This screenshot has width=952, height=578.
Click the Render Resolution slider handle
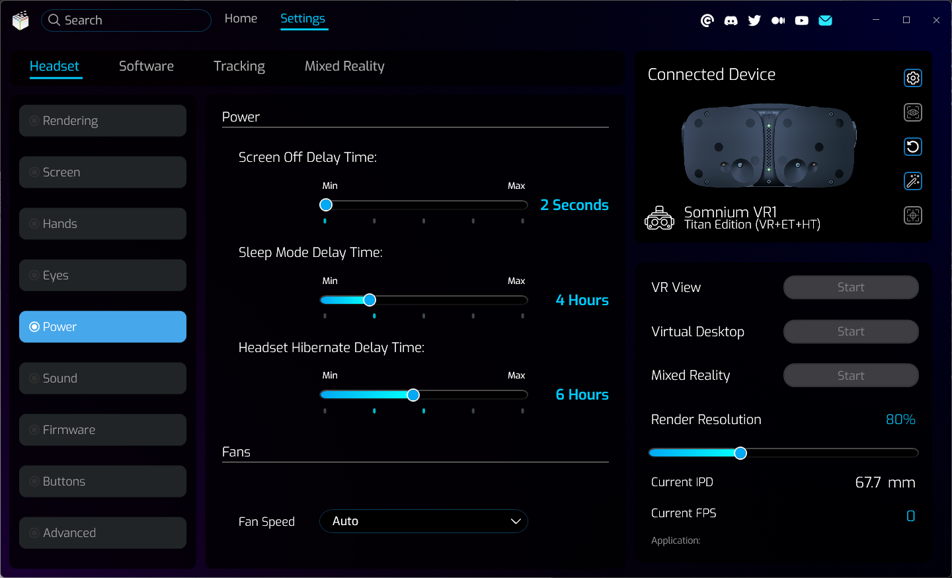(740, 452)
